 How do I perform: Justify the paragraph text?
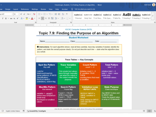49,18
